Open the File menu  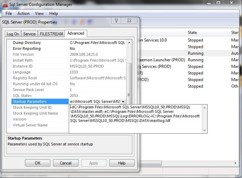pyautogui.click(x=9, y=13)
